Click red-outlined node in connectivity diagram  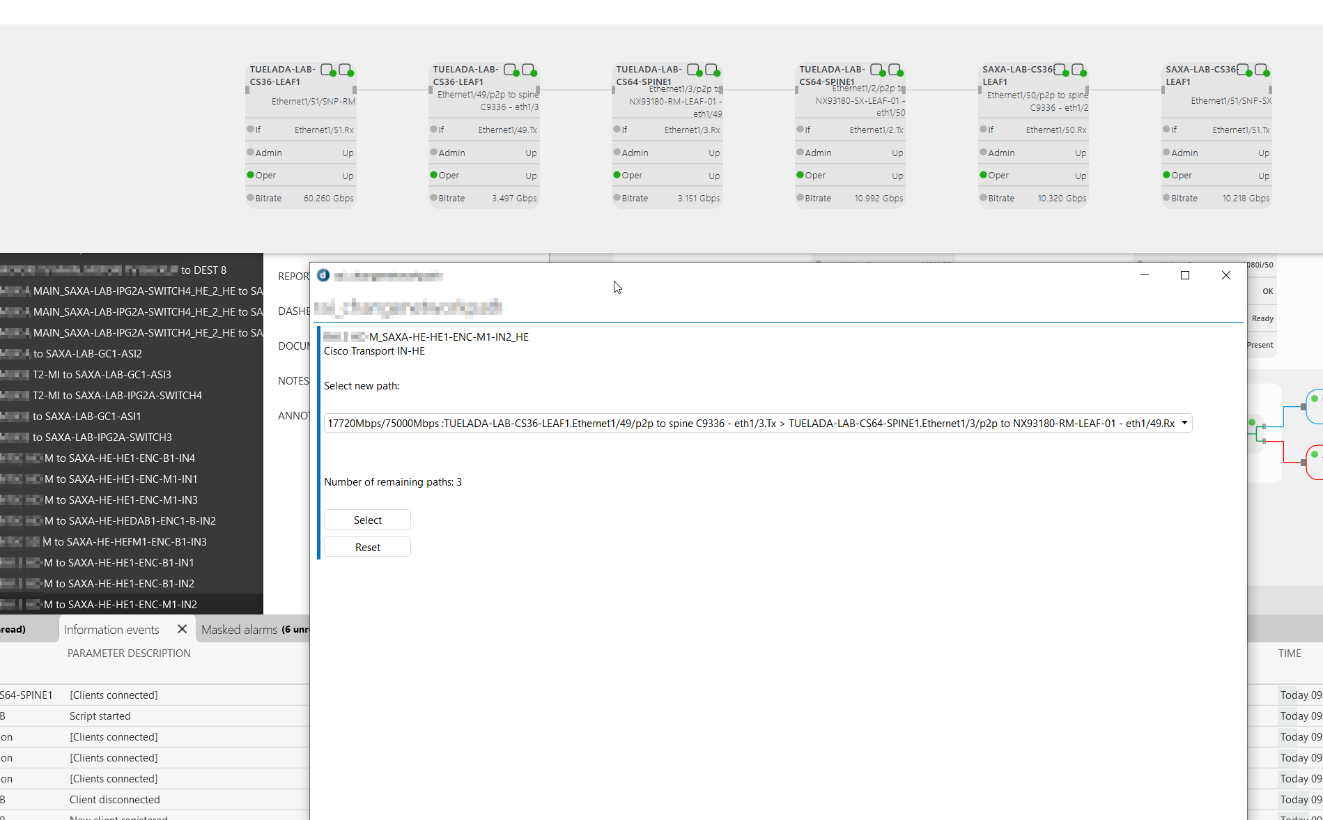1315,462
